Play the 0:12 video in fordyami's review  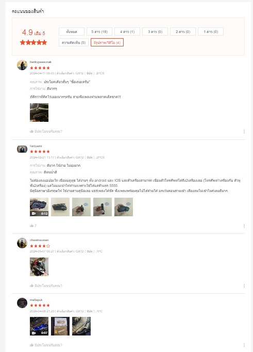tap(39, 207)
